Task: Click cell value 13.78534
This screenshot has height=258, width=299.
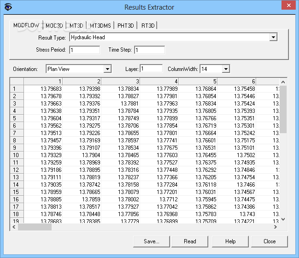Action: click(121, 148)
